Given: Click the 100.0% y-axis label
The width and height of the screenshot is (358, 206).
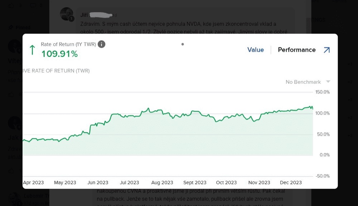Looking at the screenshot, I should pyautogui.click(x=323, y=113).
